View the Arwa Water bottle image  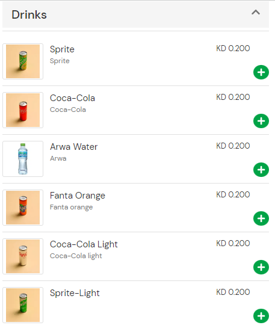coord(23,159)
